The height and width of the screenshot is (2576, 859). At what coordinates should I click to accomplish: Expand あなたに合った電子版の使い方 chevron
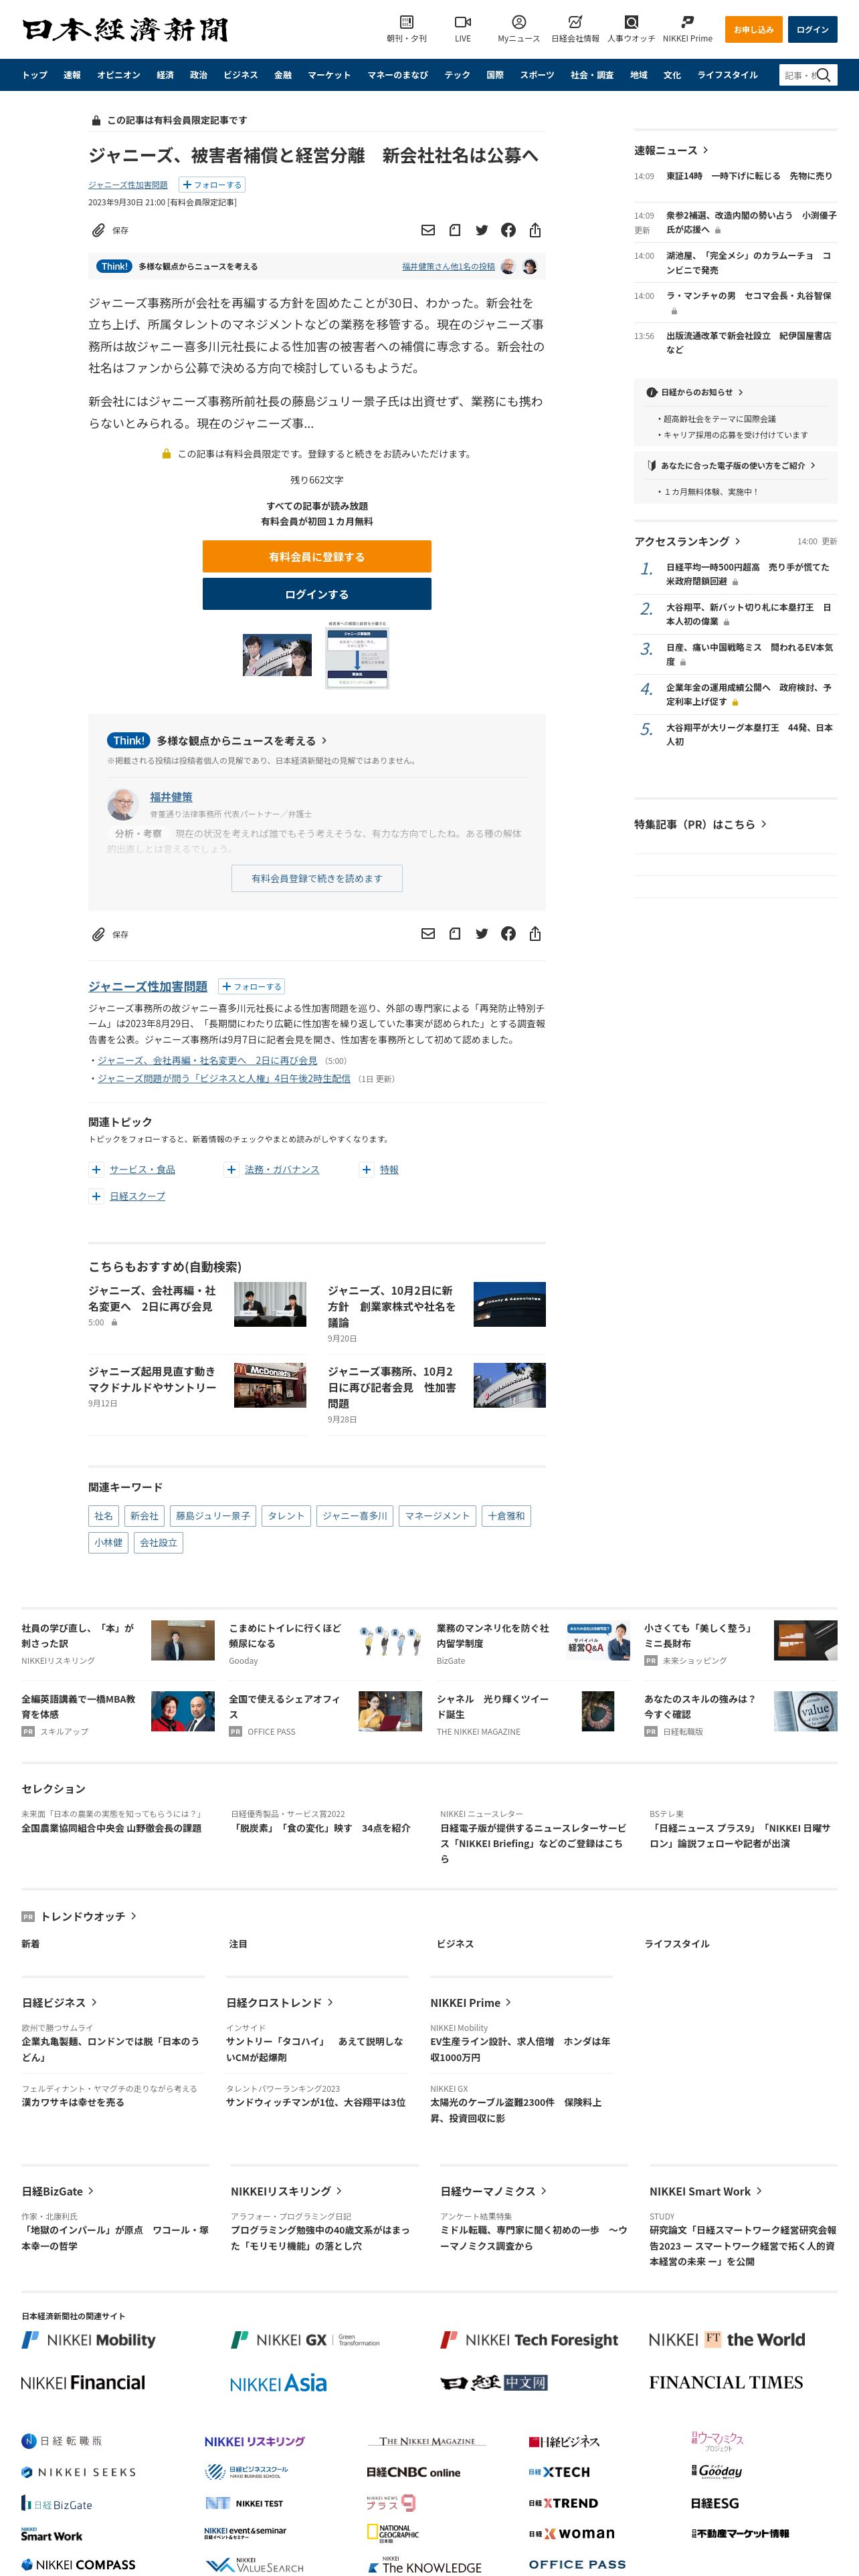[x=813, y=465]
